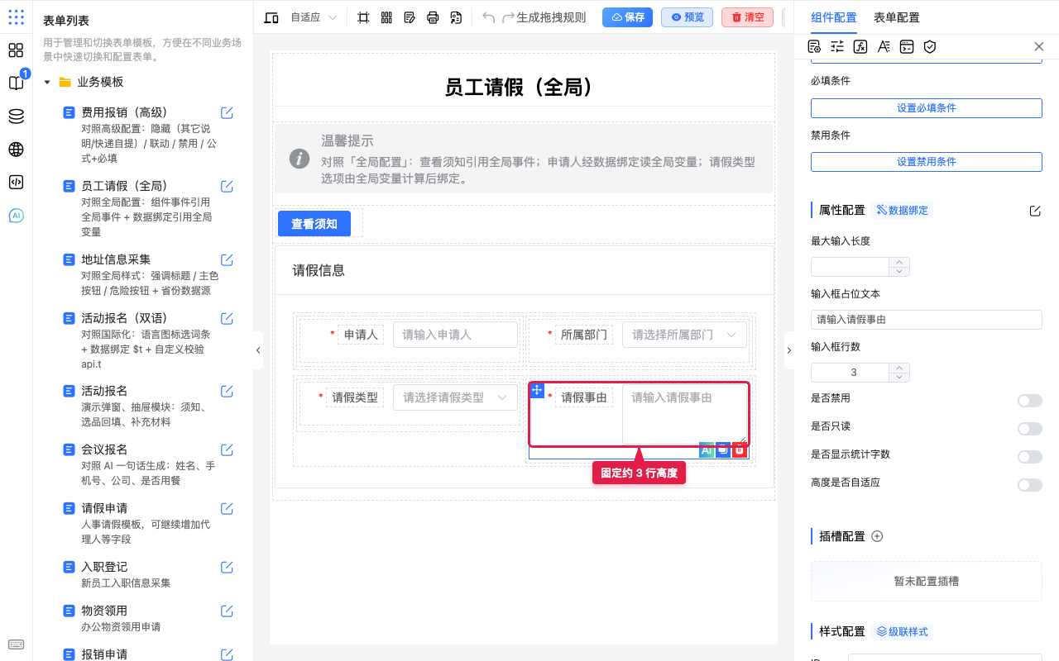Viewport: 1059px width, 661px height.
Task: Open the sliders property config icon
Action: pos(837,47)
